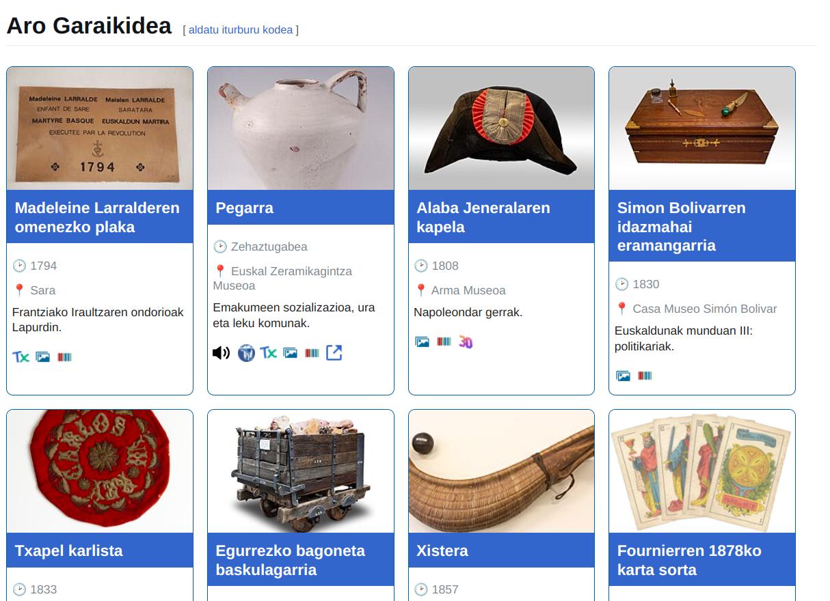
Task: Open the 3D model icon in Alaba Jeneralaren kapela card
Action: pyautogui.click(x=466, y=341)
